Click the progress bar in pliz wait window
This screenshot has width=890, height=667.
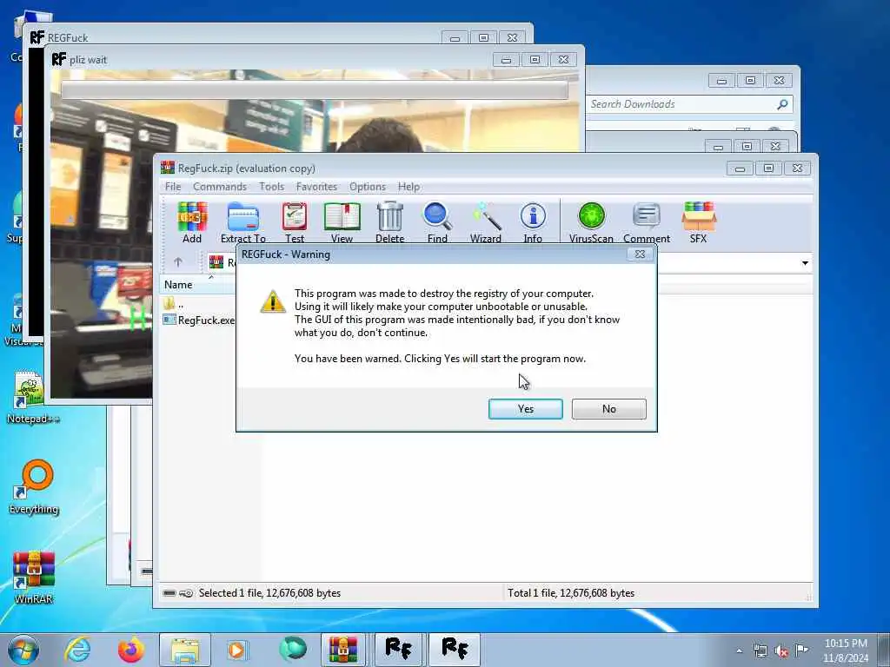coord(315,90)
